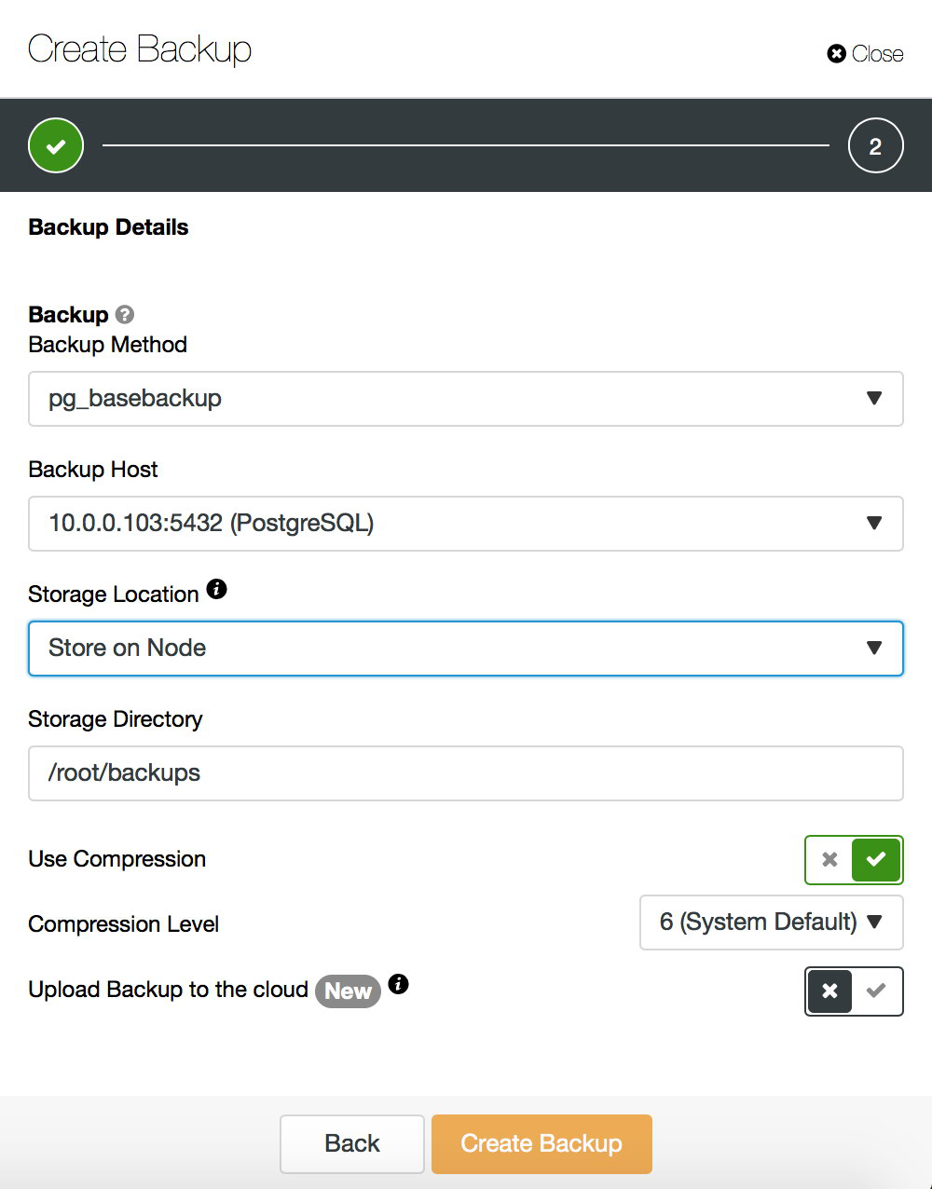Close the Create Backup dialog
932x1189 pixels.
click(865, 54)
